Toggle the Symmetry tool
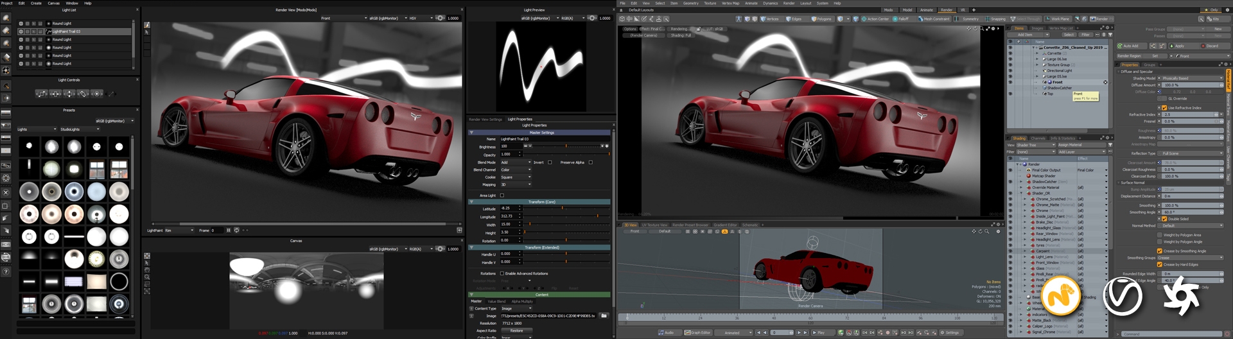The height and width of the screenshot is (339, 1233). point(968,19)
